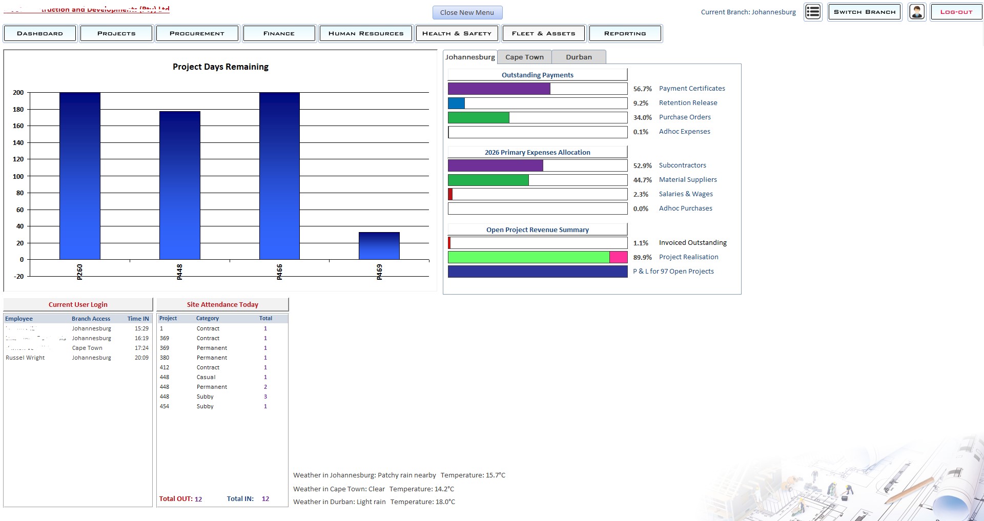Click the Purchase Orders green progress bar
The width and height of the screenshot is (984, 521).
tap(479, 117)
